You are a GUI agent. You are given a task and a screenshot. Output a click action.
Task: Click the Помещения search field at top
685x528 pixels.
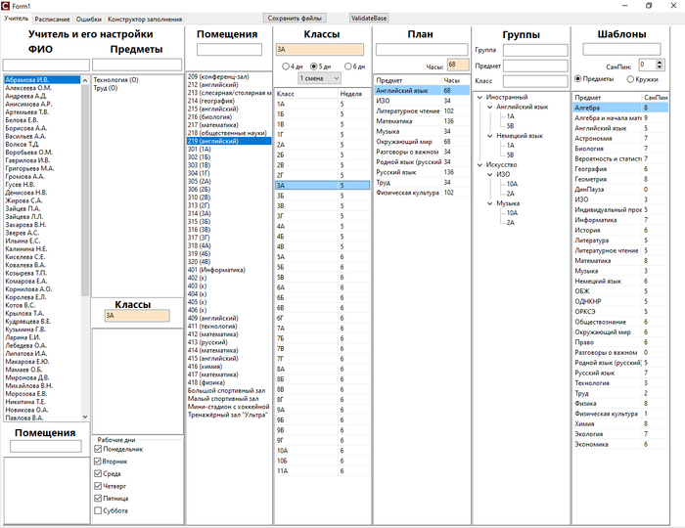(229, 50)
